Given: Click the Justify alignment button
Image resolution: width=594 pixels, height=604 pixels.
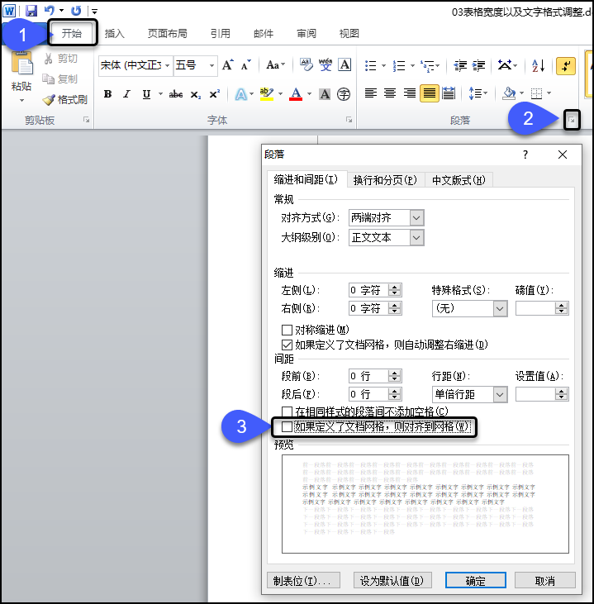Looking at the screenshot, I should coord(429,93).
